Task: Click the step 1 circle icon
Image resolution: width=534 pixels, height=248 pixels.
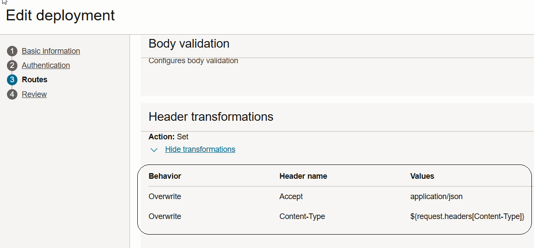Action: (12, 51)
